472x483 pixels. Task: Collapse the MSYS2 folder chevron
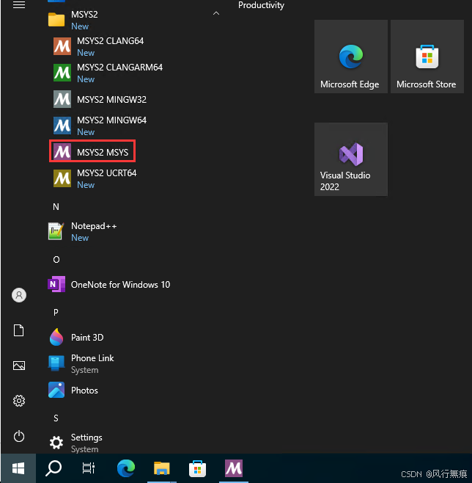(216, 13)
